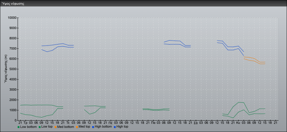Toggle the Med top legend entry
This screenshot has width=287, height=132.
click(x=83, y=127)
